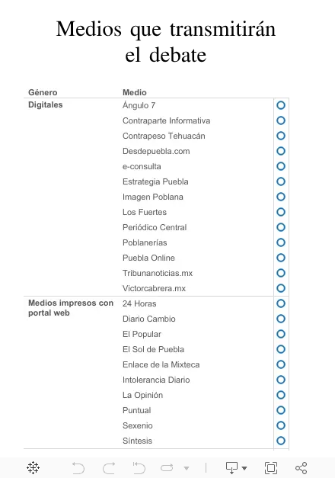Click the Download icon in toolbar

point(231,467)
